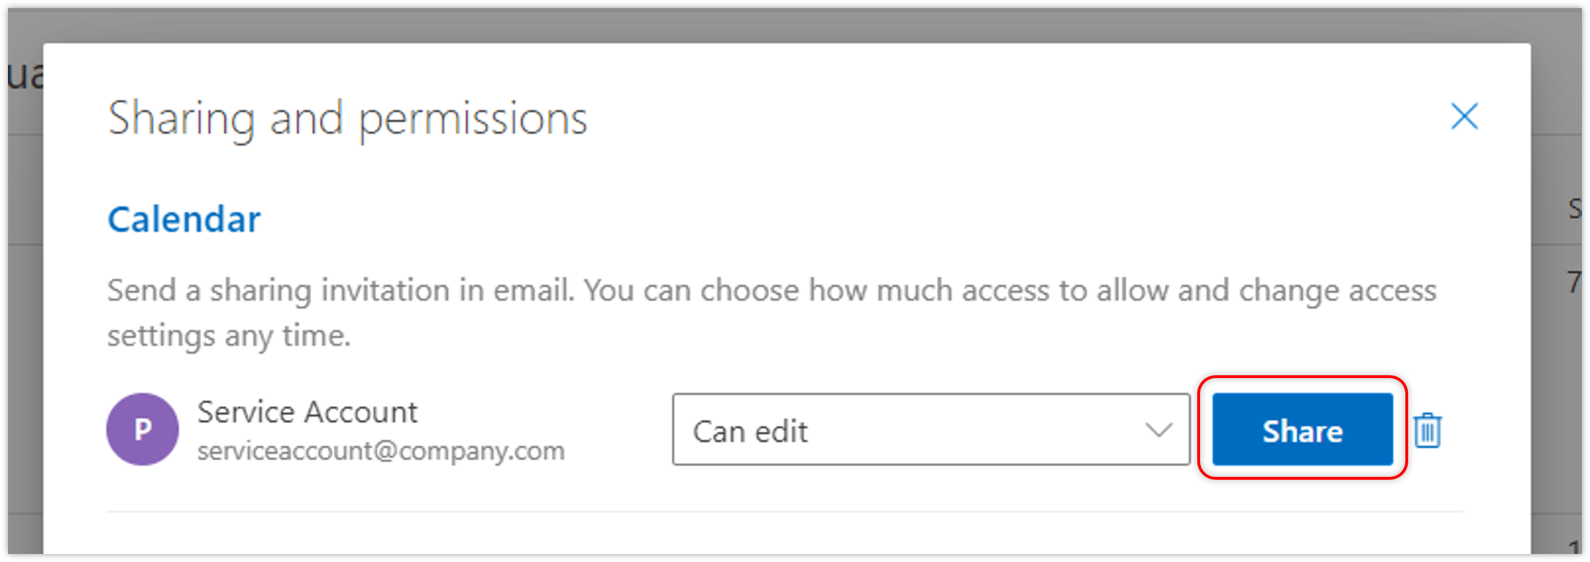
Task: Click the 'Can edit' text label
Action: [x=750, y=431]
